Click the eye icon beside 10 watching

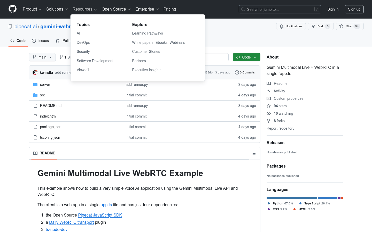point(269,113)
